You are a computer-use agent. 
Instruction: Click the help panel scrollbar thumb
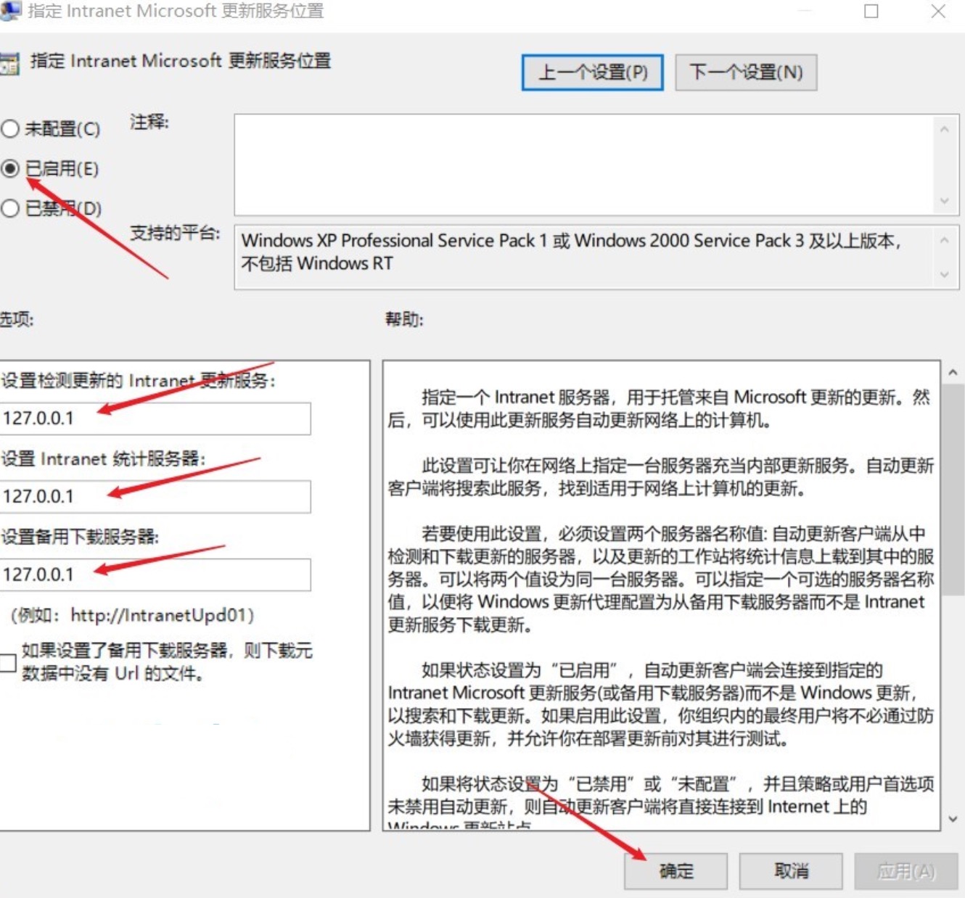pyautogui.click(x=953, y=490)
